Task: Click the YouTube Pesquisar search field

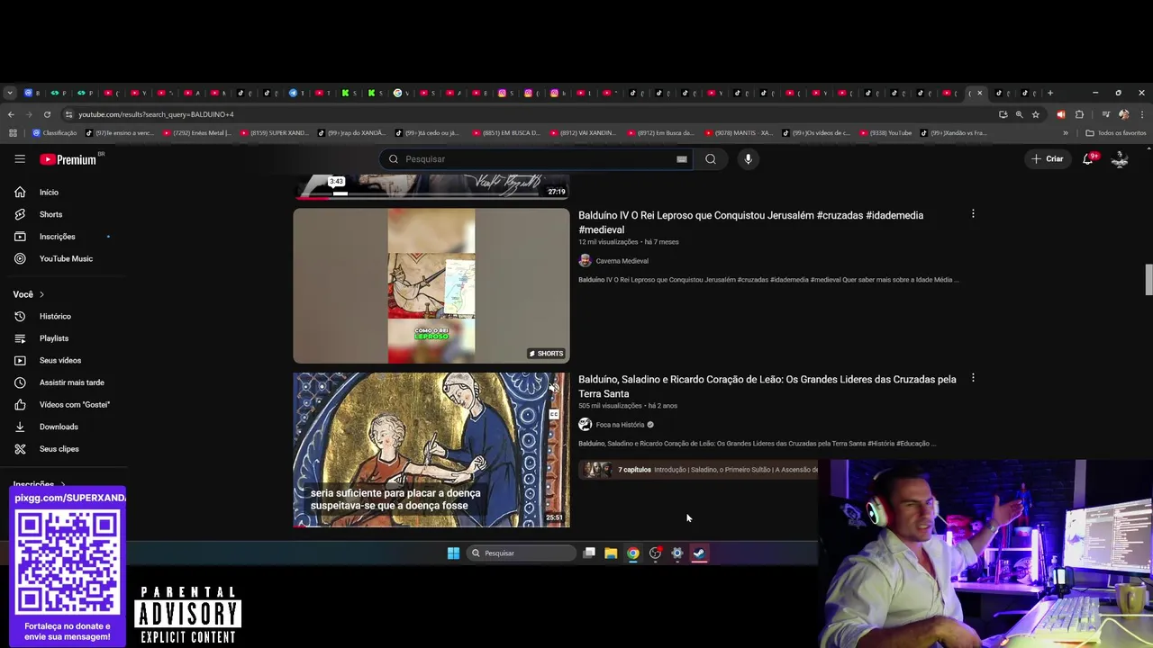Action: 535,159
